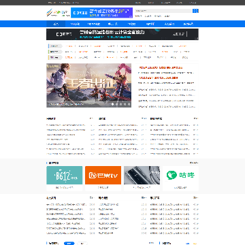Open the 芒果tv app thumbnail
The image size is (245, 245).
tap(103, 175)
